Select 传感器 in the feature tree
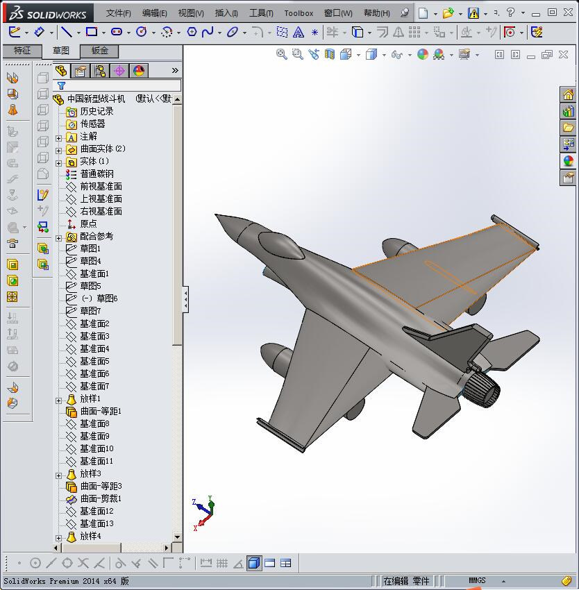The width and height of the screenshot is (579, 590). (92, 124)
